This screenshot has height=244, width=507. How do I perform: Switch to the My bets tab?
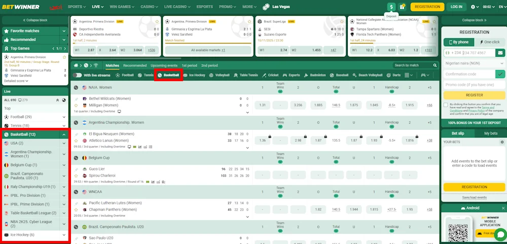click(490, 133)
